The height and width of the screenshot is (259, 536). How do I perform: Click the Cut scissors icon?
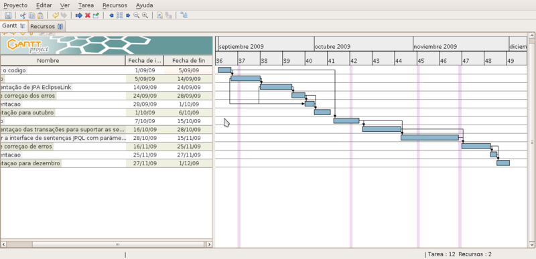tap(23, 15)
